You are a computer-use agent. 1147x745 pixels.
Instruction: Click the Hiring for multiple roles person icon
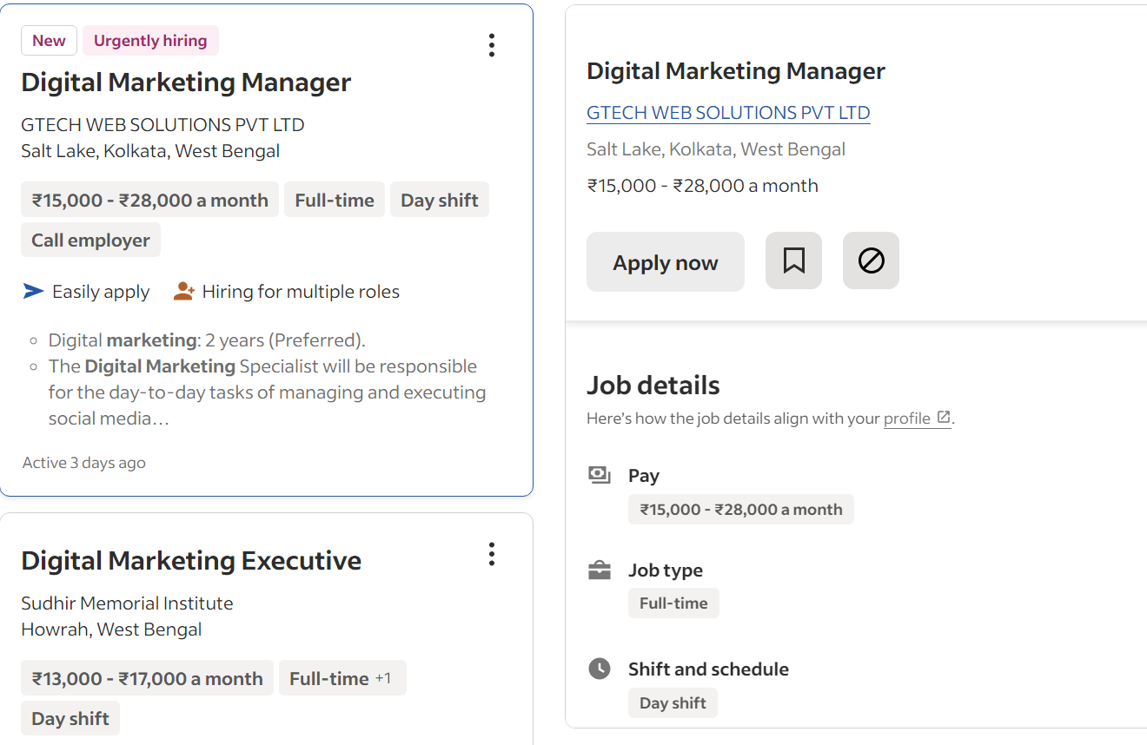pos(183,291)
